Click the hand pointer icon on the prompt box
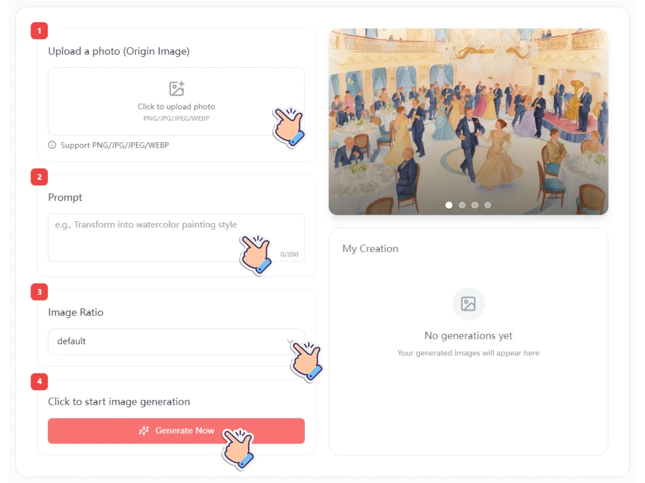This screenshot has height=483, width=645. point(256,254)
